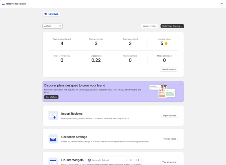Click the Import Reviews upload icon
Viewport: 226px width, 165px height.
tap(53, 116)
